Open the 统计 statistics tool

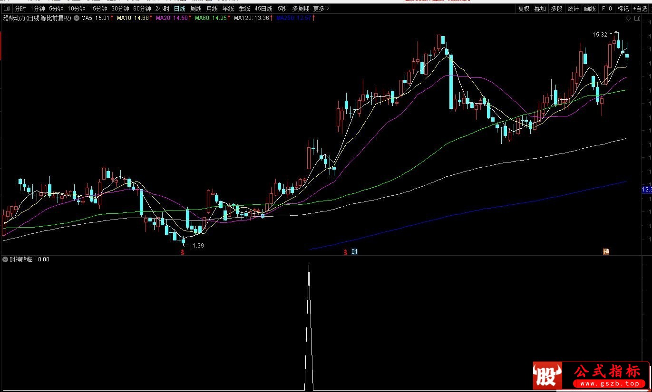[573, 9]
